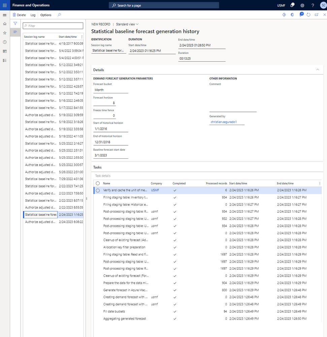Expand the hamburger navigation pane
The image size is (327, 337).
[x=5, y=15]
